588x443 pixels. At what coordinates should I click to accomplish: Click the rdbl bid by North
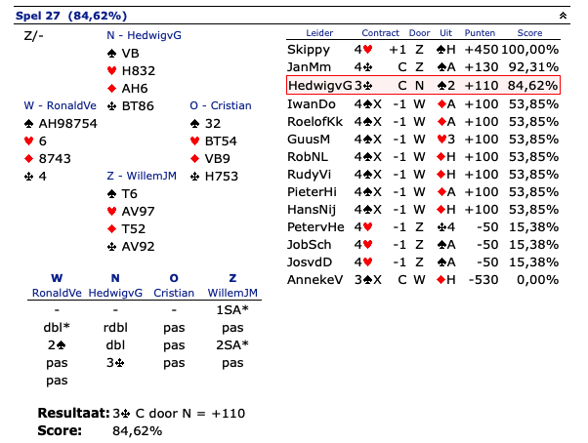(115, 328)
